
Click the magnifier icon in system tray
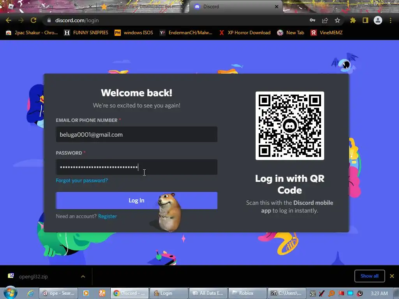332,294
